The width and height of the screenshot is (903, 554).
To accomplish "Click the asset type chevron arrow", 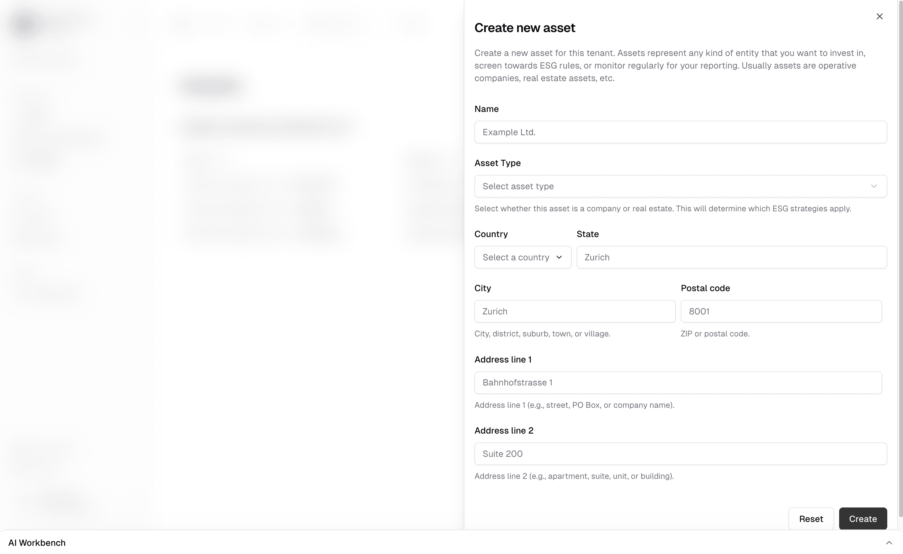I will click(874, 186).
